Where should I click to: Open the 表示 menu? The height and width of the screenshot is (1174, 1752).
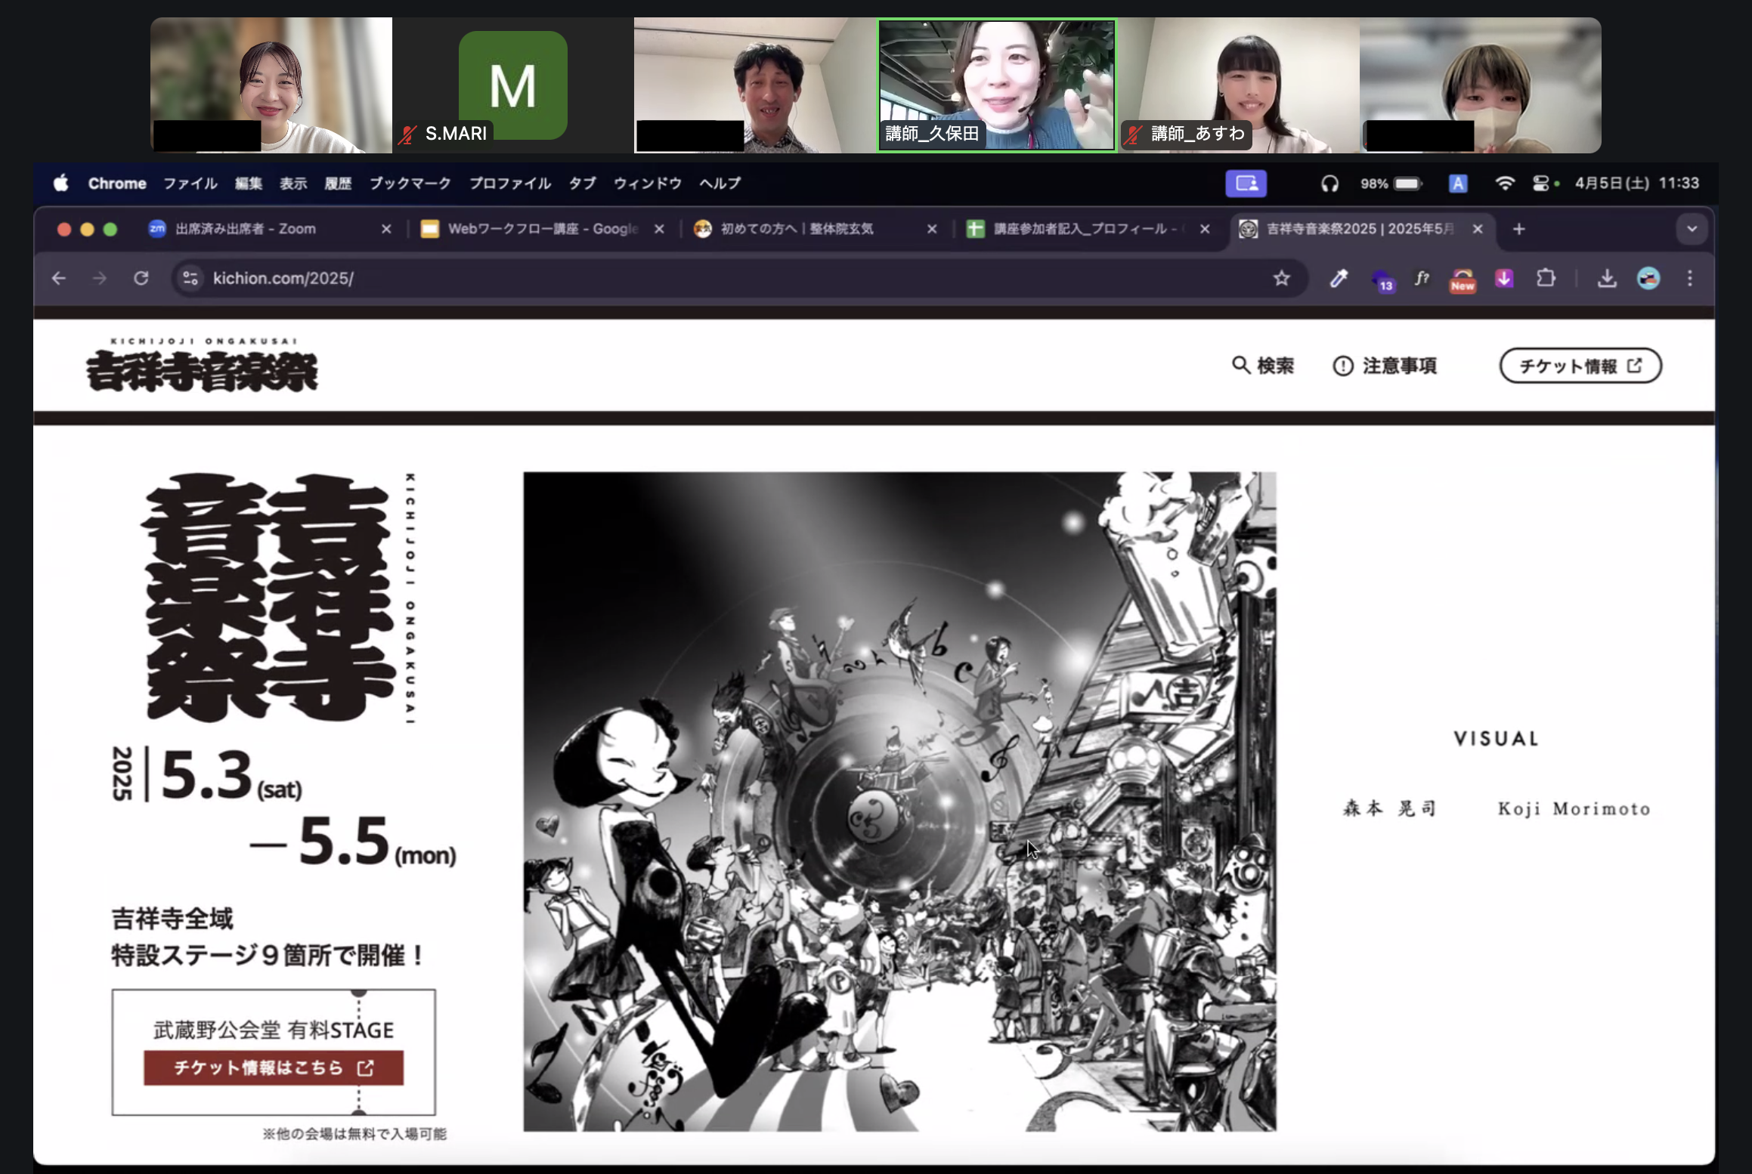click(x=293, y=183)
